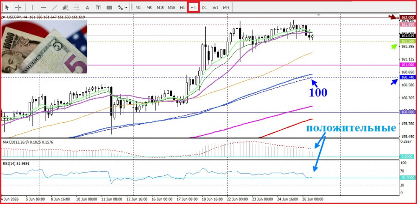Click the RSI 50.0000 level label

click(407, 178)
